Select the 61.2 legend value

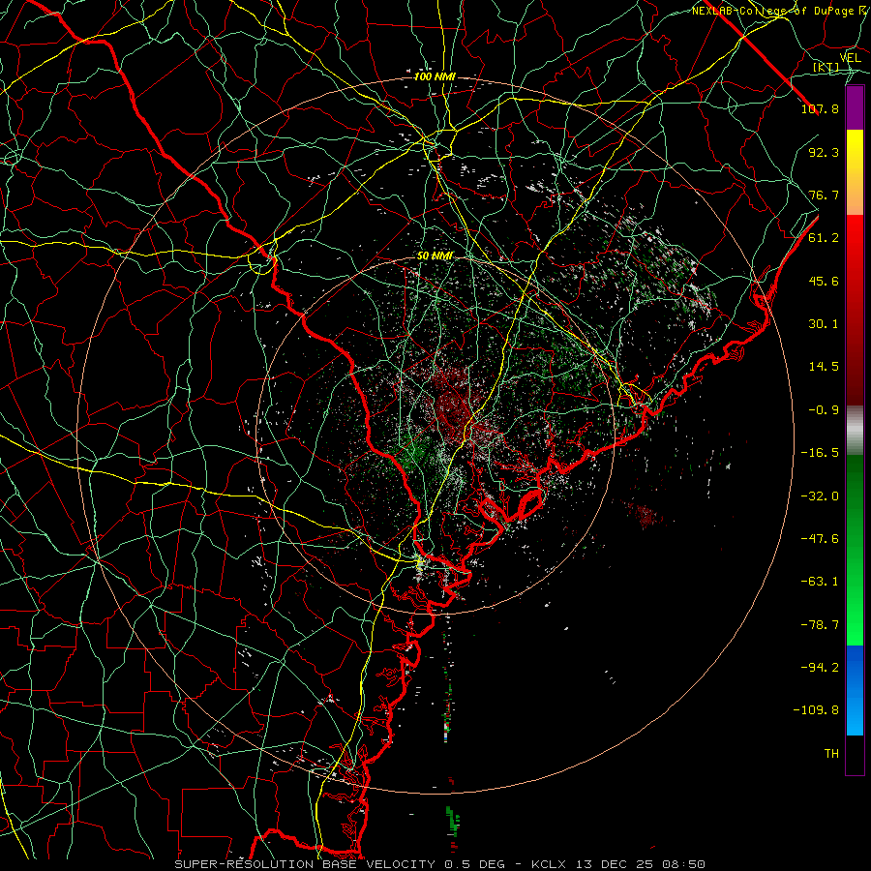pos(824,238)
